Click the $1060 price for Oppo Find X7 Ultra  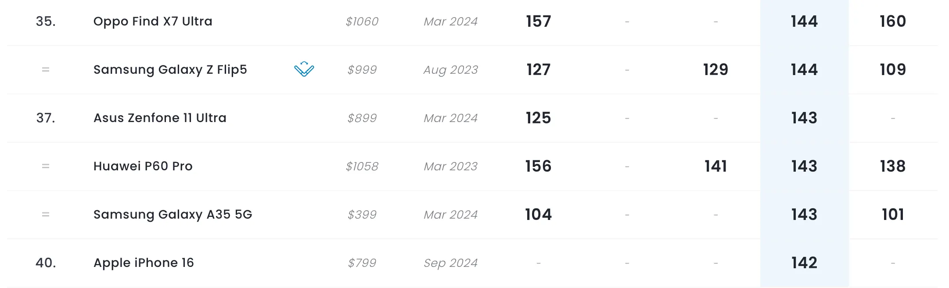[362, 22]
